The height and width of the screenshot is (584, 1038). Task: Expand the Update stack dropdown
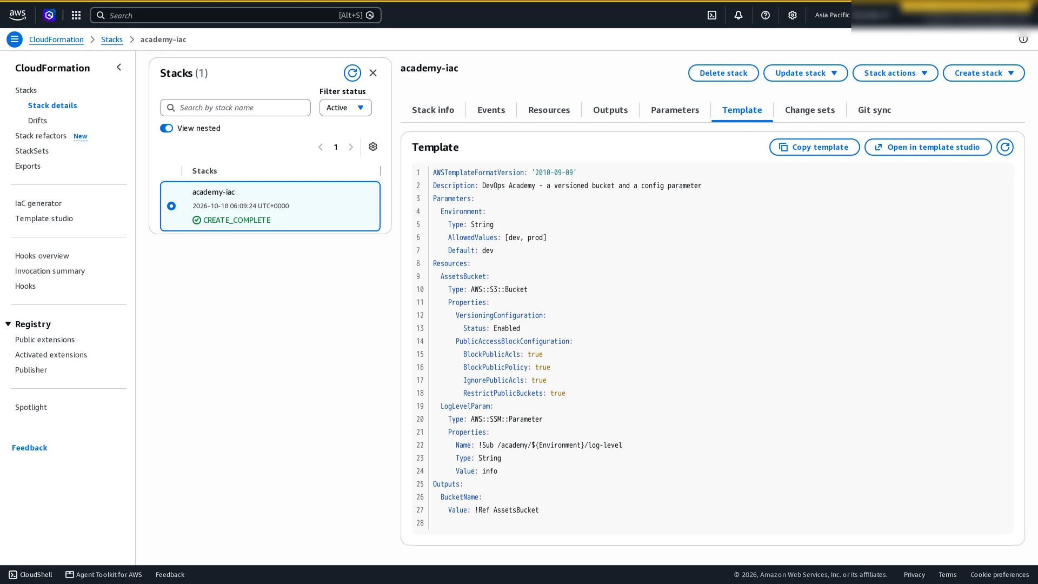(x=806, y=73)
